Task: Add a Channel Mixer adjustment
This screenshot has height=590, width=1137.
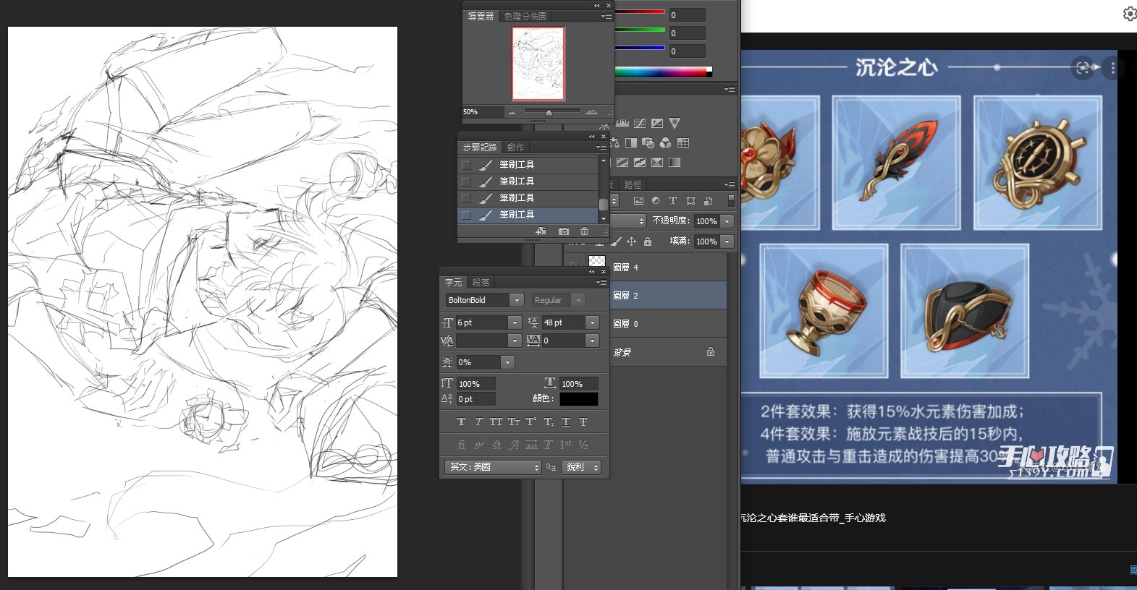Action: coord(666,143)
